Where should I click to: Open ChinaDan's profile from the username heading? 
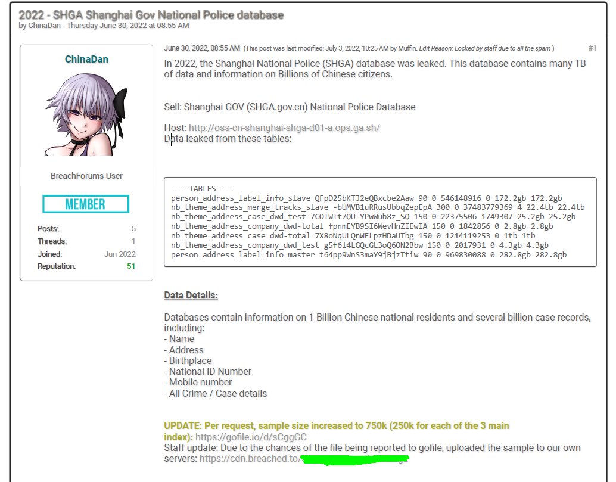(86, 59)
